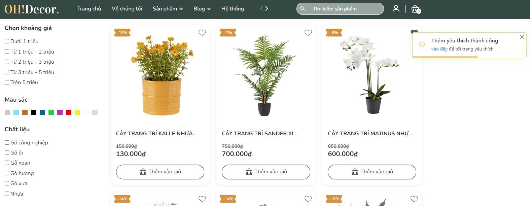Follow the 'vào đây' wishlist link
Screen dimensions: 530x206
coord(439,49)
